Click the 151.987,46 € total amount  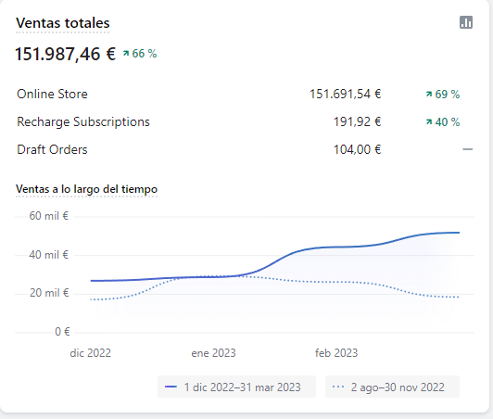pos(66,54)
